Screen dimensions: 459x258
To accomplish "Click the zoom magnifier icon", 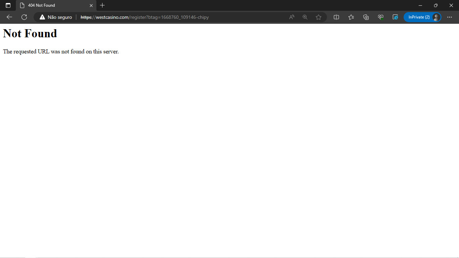I will [305, 17].
